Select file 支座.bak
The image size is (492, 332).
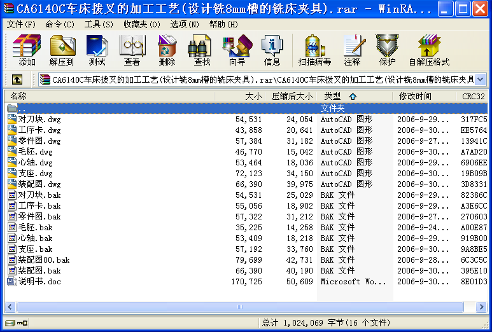point(35,249)
